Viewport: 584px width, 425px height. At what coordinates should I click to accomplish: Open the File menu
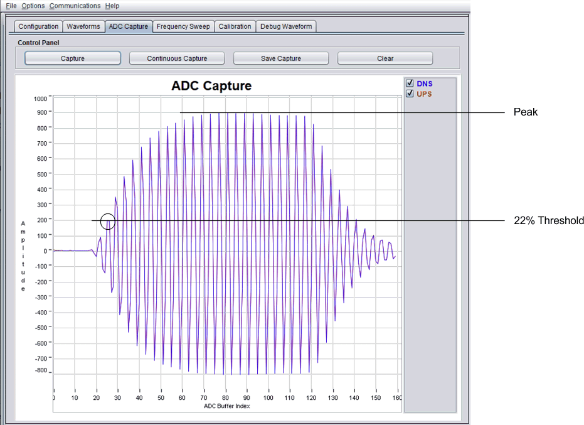pyautogui.click(x=11, y=6)
